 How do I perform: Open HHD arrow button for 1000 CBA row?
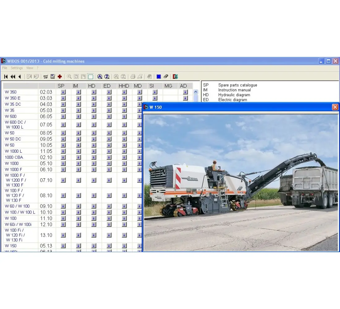pyautogui.click(x=124, y=157)
